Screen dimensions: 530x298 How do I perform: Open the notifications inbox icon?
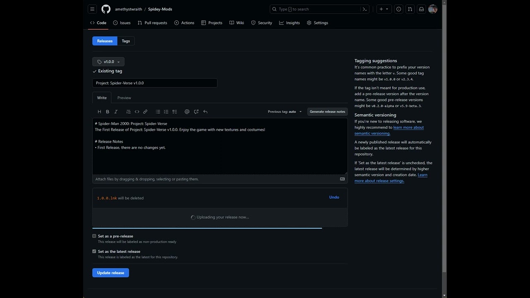pos(422,9)
